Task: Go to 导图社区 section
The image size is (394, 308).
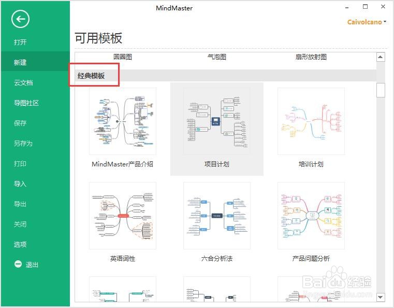Action: coord(26,103)
